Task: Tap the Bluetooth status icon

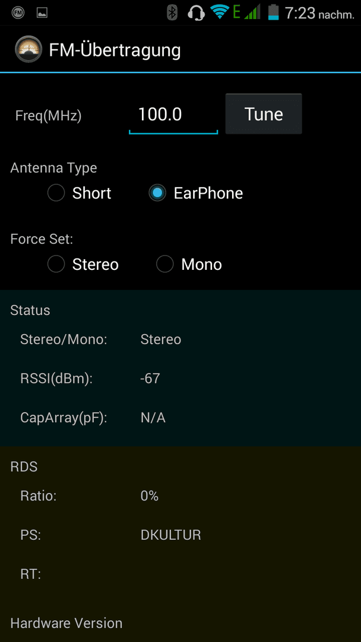Action: pyautogui.click(x=172, y=12)
